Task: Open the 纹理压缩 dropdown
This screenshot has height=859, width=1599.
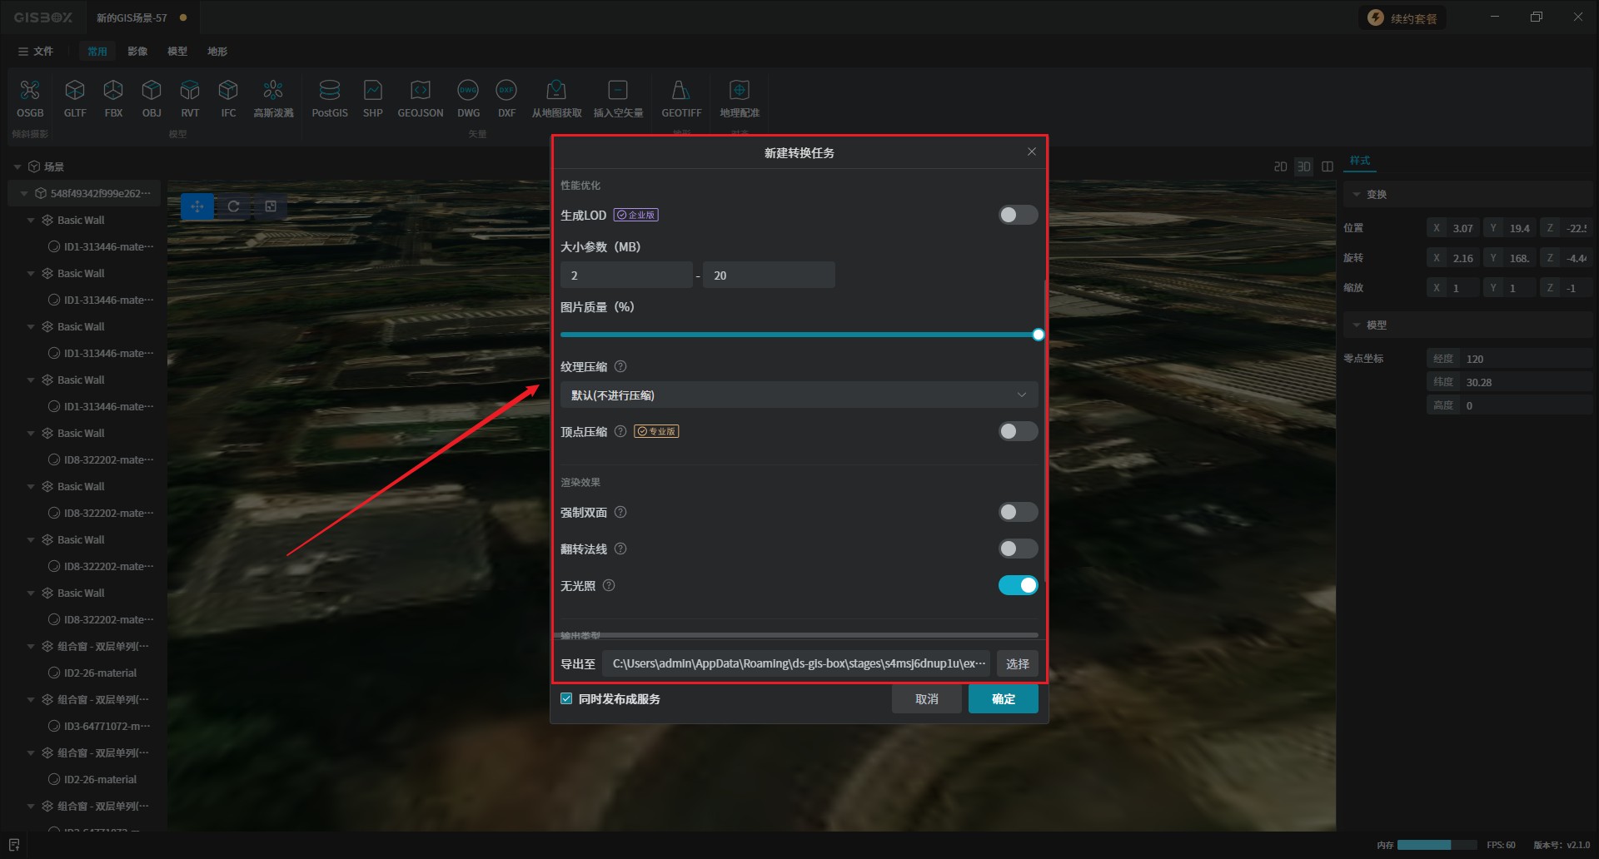Action: point(798,395)
